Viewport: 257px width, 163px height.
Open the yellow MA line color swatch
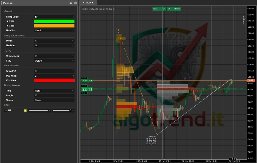coord(25,110)
